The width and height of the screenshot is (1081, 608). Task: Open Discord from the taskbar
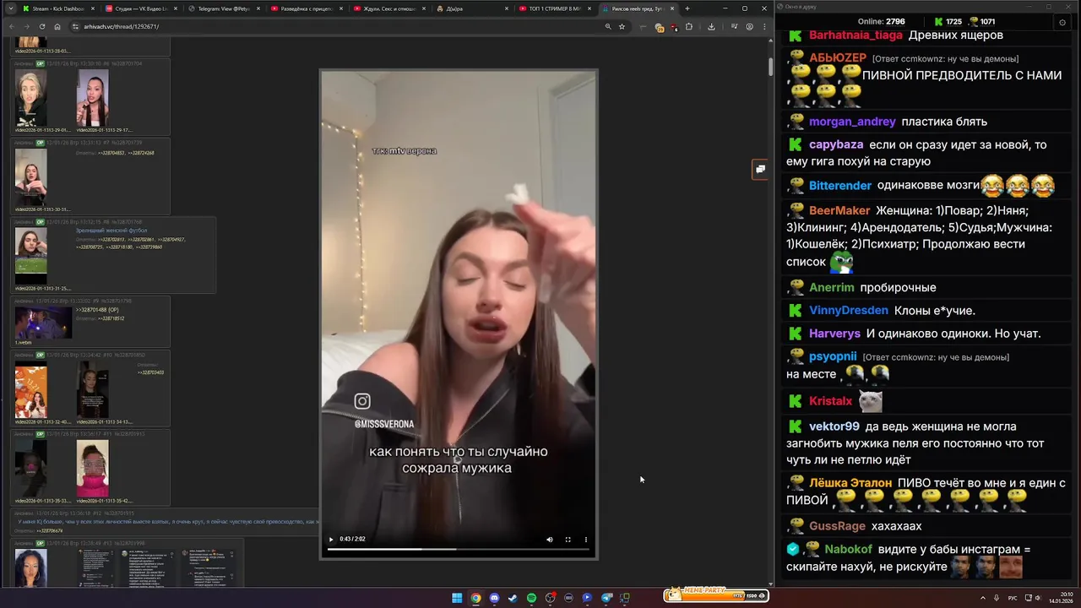coord(494,598)
